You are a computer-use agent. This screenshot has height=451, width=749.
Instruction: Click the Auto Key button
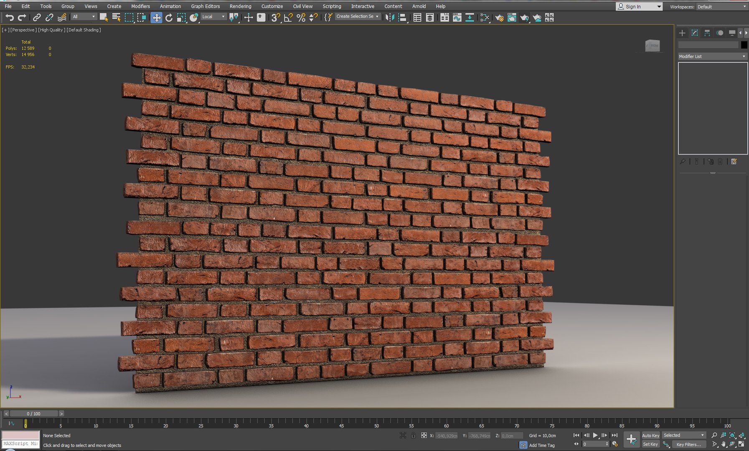tap(650, 436)
